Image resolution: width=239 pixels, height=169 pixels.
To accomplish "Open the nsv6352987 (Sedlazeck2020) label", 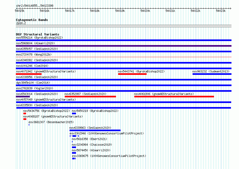I will click(85, 94).
